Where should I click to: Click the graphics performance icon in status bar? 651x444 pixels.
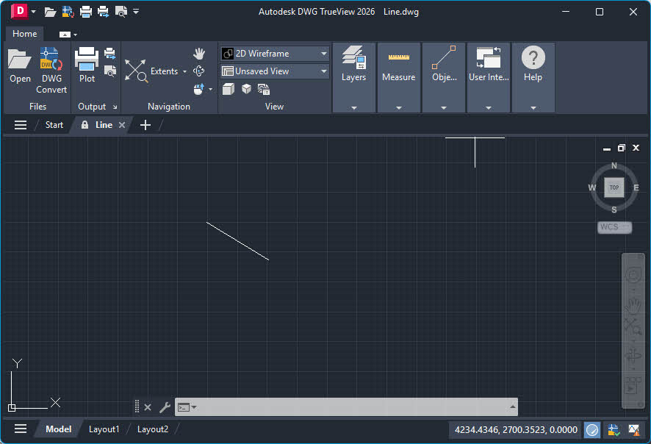[x=592, y=429]
